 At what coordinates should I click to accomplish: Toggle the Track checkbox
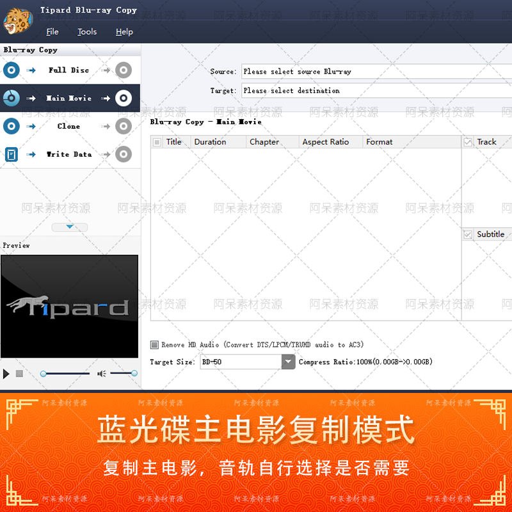[468, 142]
